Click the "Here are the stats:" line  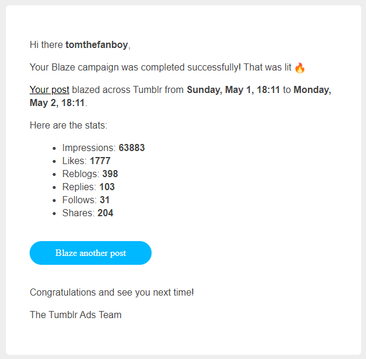(x=68, y=126)
